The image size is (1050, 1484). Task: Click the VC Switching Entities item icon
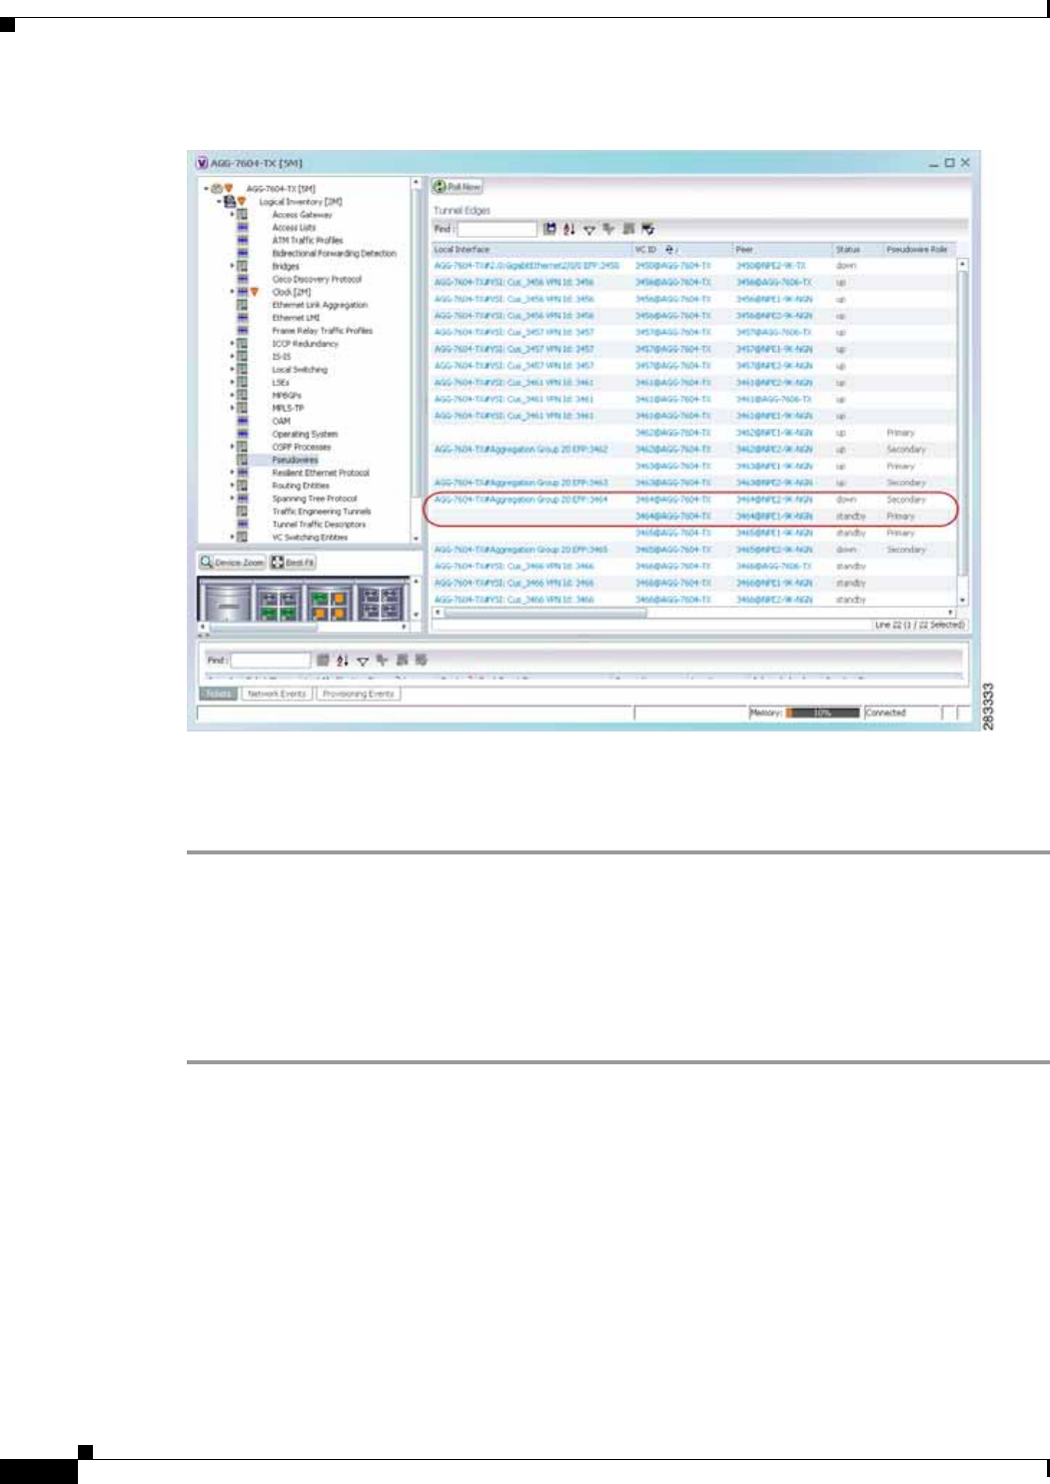pos(242,538)
